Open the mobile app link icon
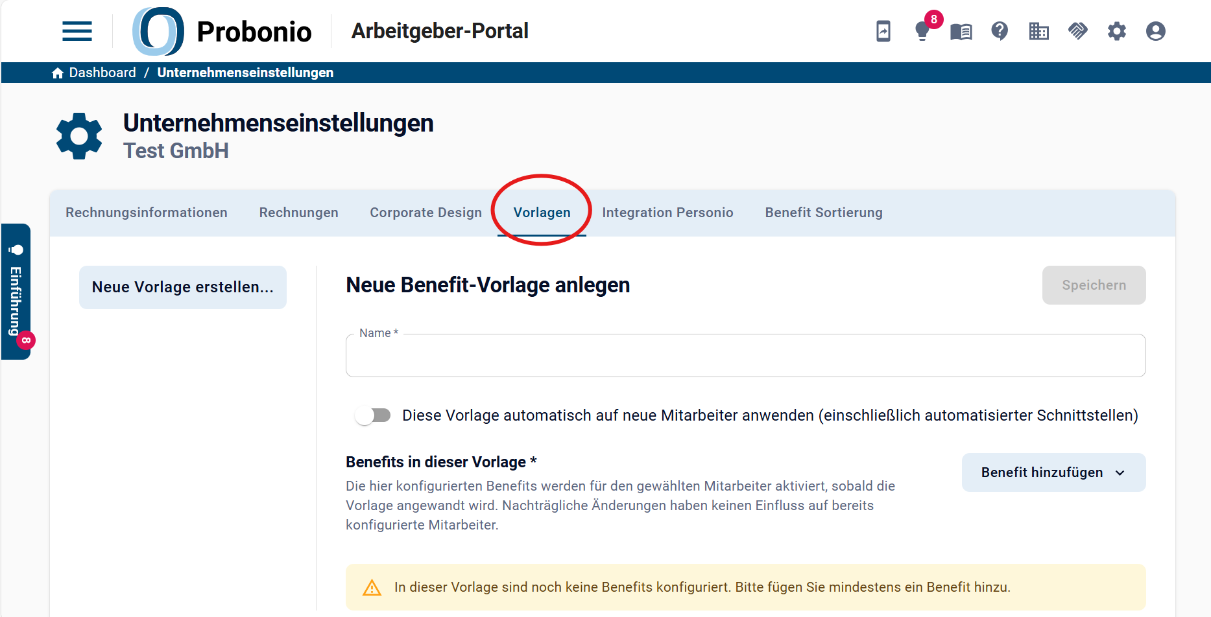This screenshot has width=1211, height=617. tap(883, 31)
